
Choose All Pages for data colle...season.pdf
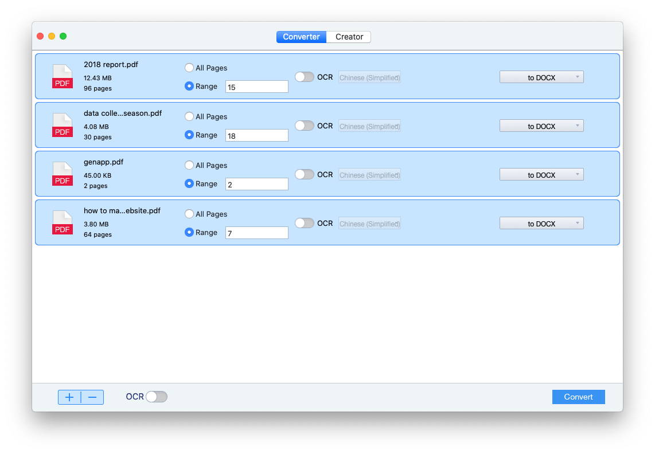pyautogui.click(x=189, y=116)
